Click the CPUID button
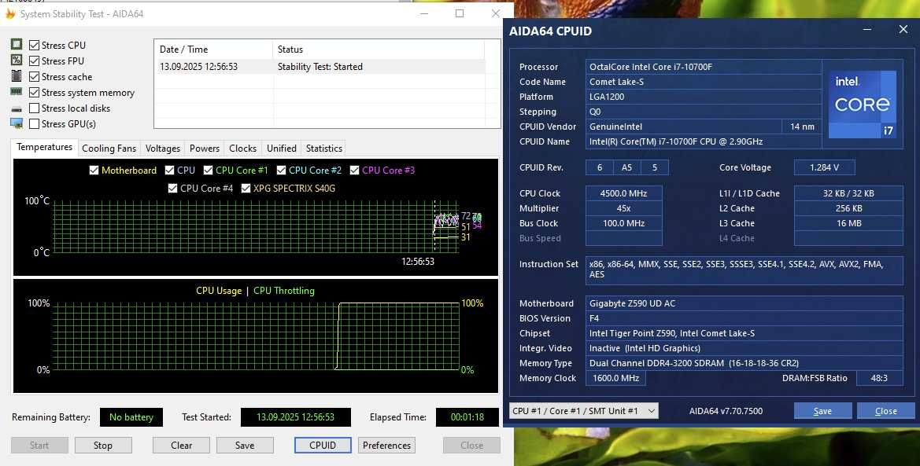The width and height of the screenshot is (920, 466). [x=323, y=446]
